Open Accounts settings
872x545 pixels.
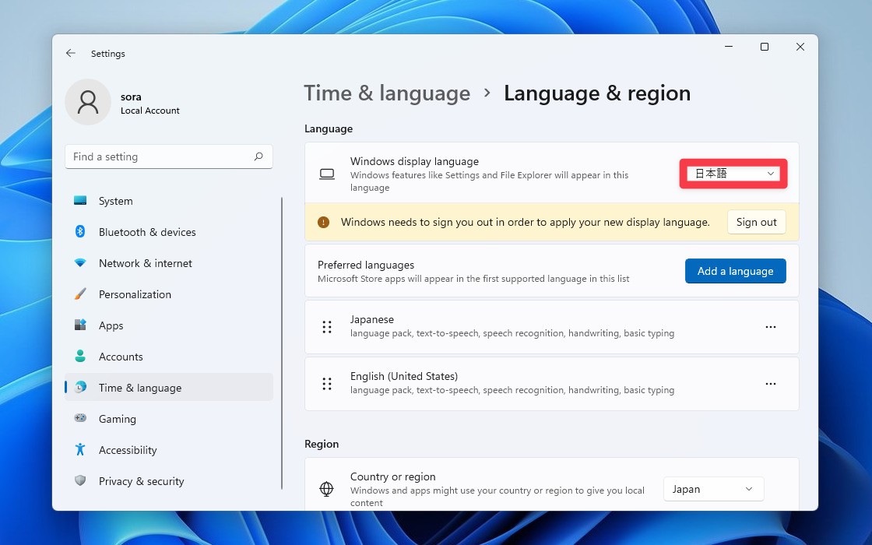pos(169,357)
